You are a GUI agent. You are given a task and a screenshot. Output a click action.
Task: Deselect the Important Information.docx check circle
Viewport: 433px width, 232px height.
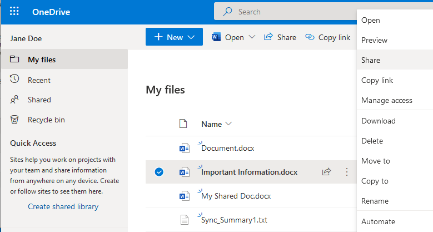pyautogui.click(x=159, y=172)
